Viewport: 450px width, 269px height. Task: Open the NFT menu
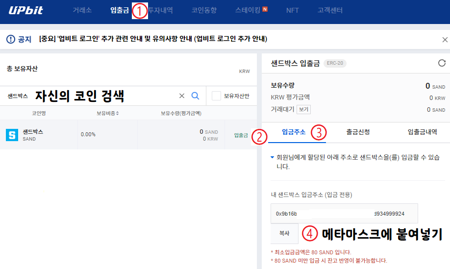293,10
